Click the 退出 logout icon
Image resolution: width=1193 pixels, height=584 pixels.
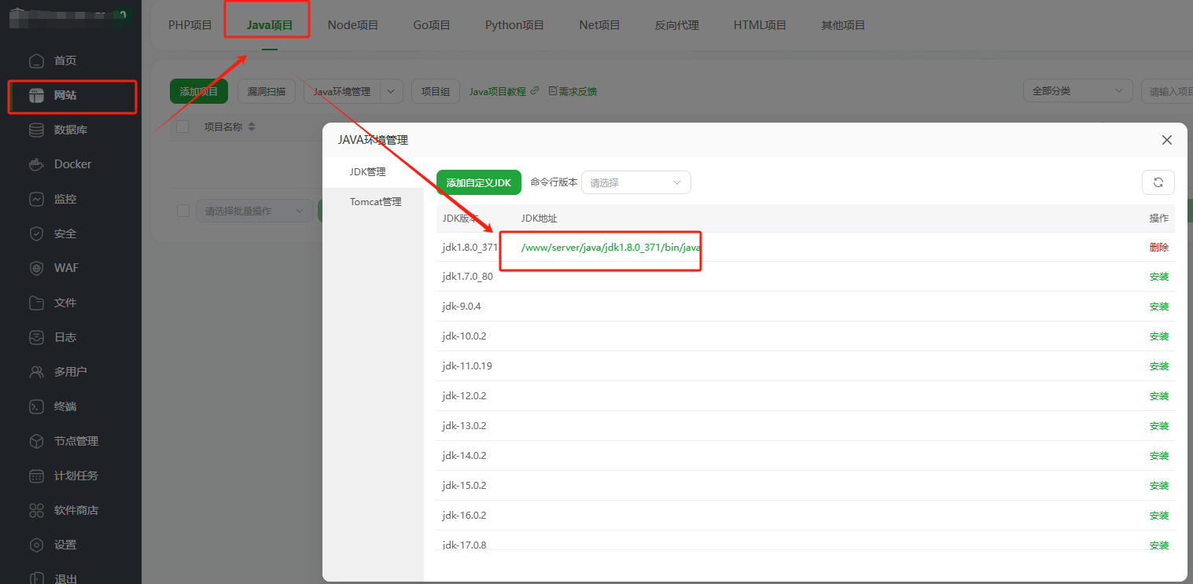tap(36, 578)
